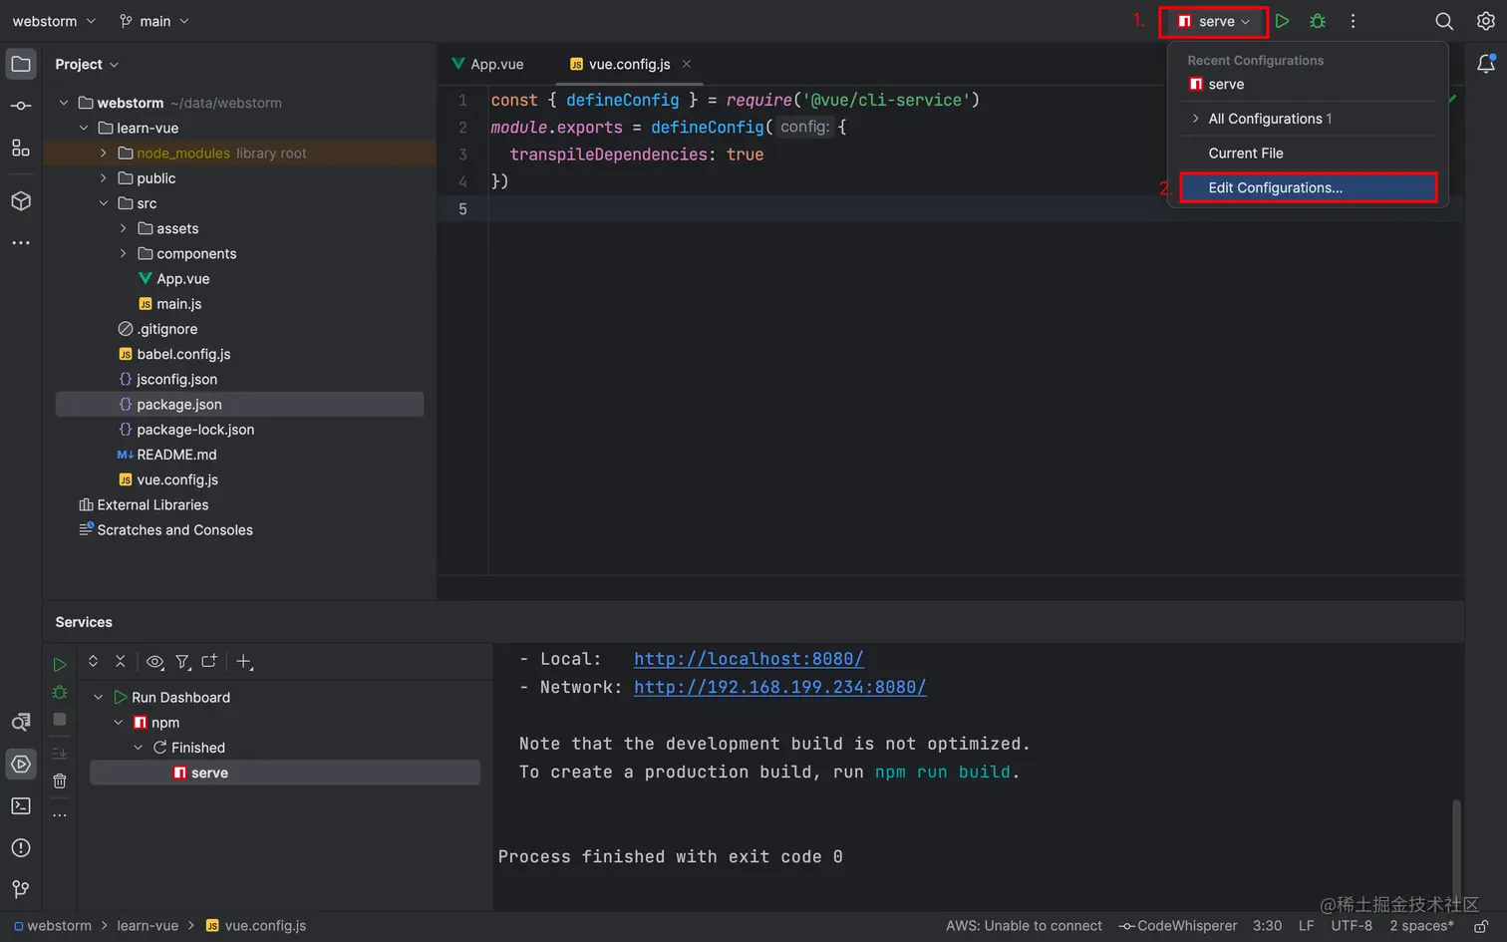Click the 3:30 caret position indicator
The image size is (1507, 942).
pyautogui.click(x=1268, y=926)
